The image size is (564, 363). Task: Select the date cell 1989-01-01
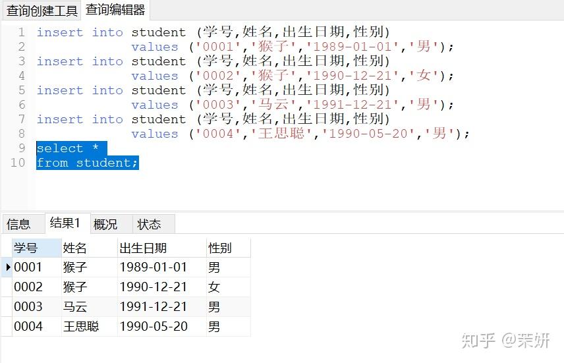coord(162,267)
